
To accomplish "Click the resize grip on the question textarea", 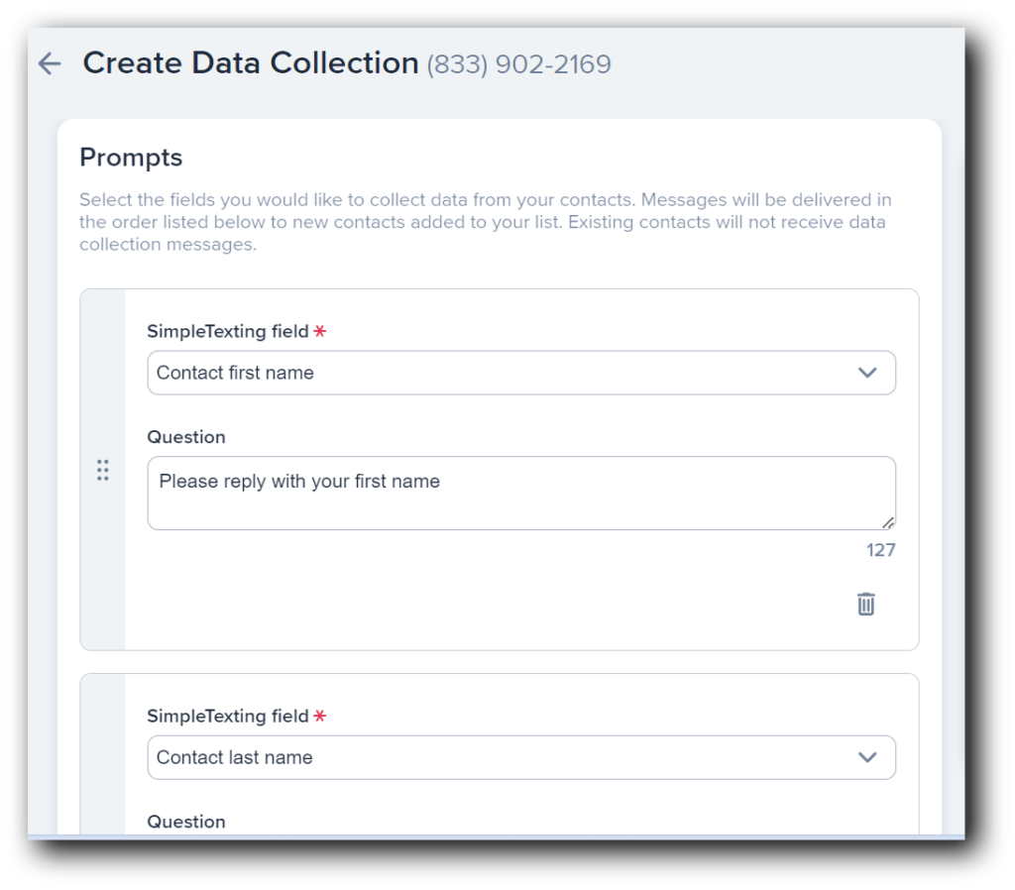I will (x=889, y=522).
